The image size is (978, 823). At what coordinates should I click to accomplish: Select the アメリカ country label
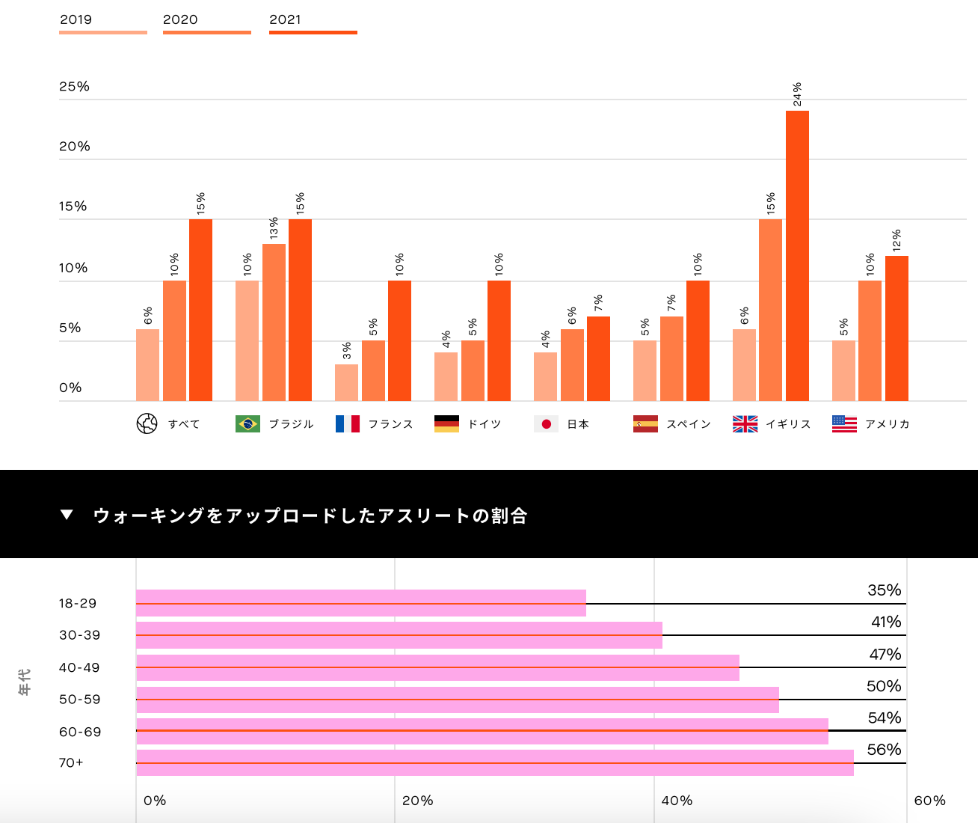click(887, 424)
